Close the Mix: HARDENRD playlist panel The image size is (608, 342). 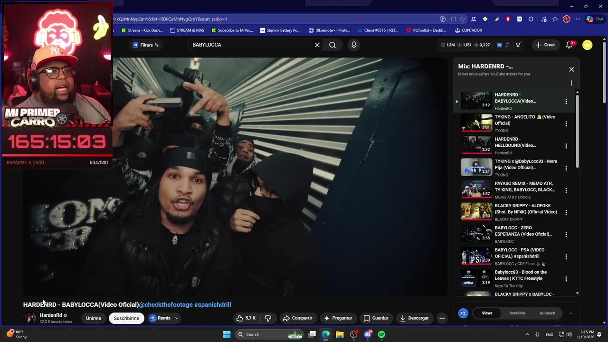pos(571,69)
